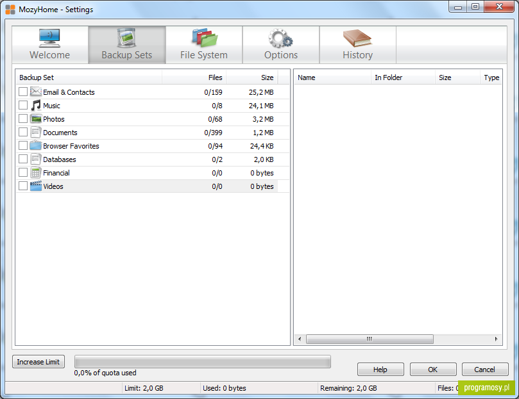This screenshot has width=519, height=399.
Task: Click the right scroll arrow in file list
Action: 496,339
